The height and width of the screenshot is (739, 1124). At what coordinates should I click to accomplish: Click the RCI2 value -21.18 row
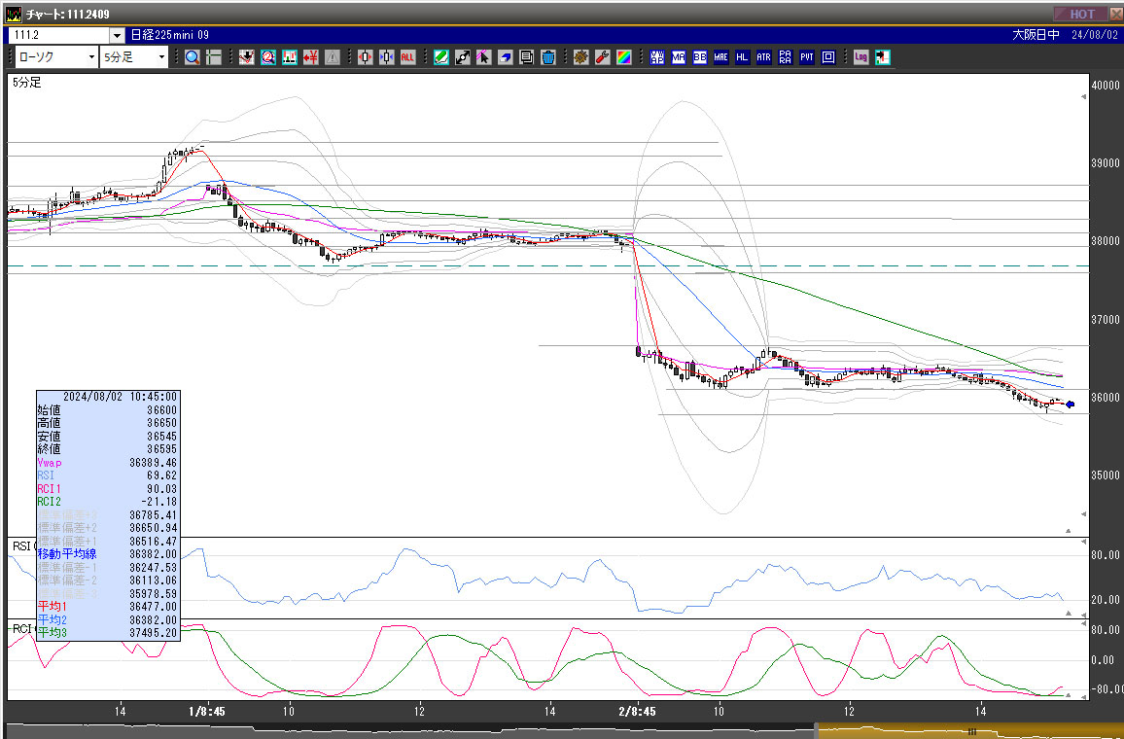pos(108,502)
